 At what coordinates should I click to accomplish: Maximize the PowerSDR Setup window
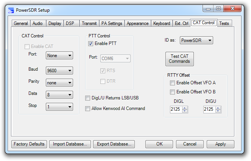pos(218,9)
